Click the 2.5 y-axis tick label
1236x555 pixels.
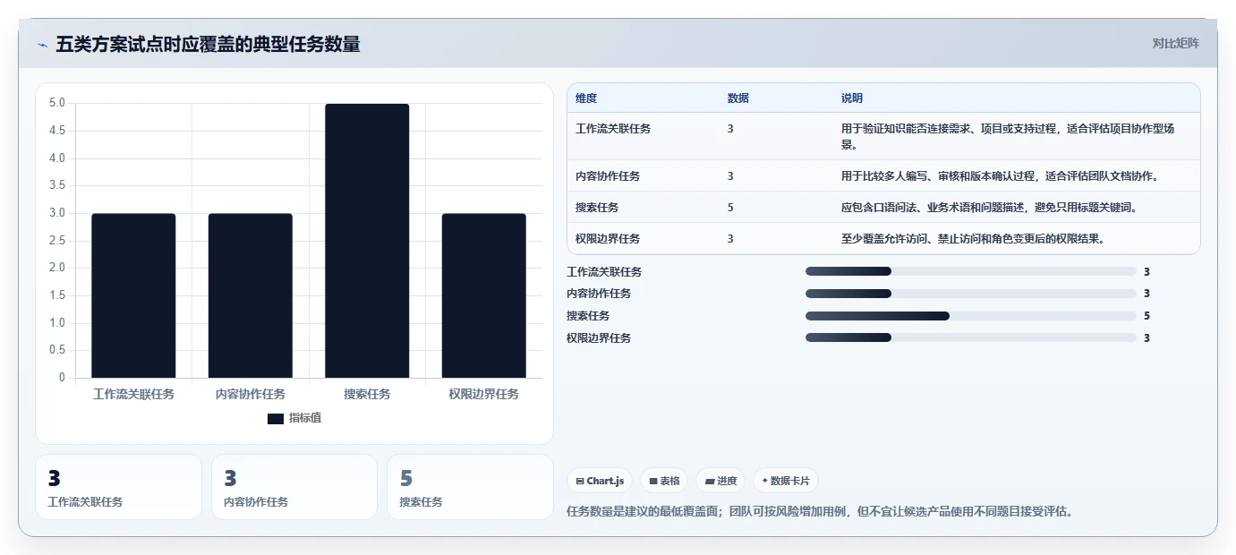[x=57, y=241]
